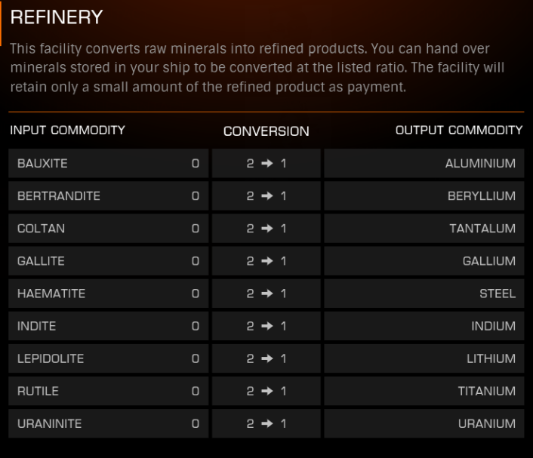This screenshot has width=533, height=458.
Task: Click the Haematite to Steel conversion arrow
Action: [x=267, y=294]
